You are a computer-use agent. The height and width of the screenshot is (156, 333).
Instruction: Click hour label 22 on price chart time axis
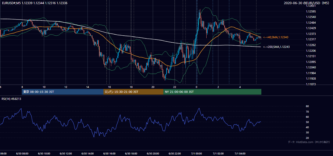pyautogui.click(x=175, y=87)
